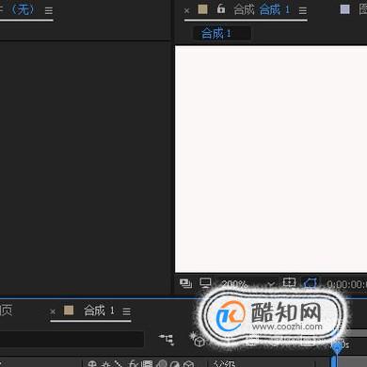Open the effect controls (无) panel menu

(49, 11)
